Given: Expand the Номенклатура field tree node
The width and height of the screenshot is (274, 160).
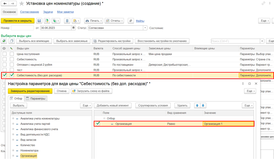Looking at the screenshot, I should pos(13,150).
